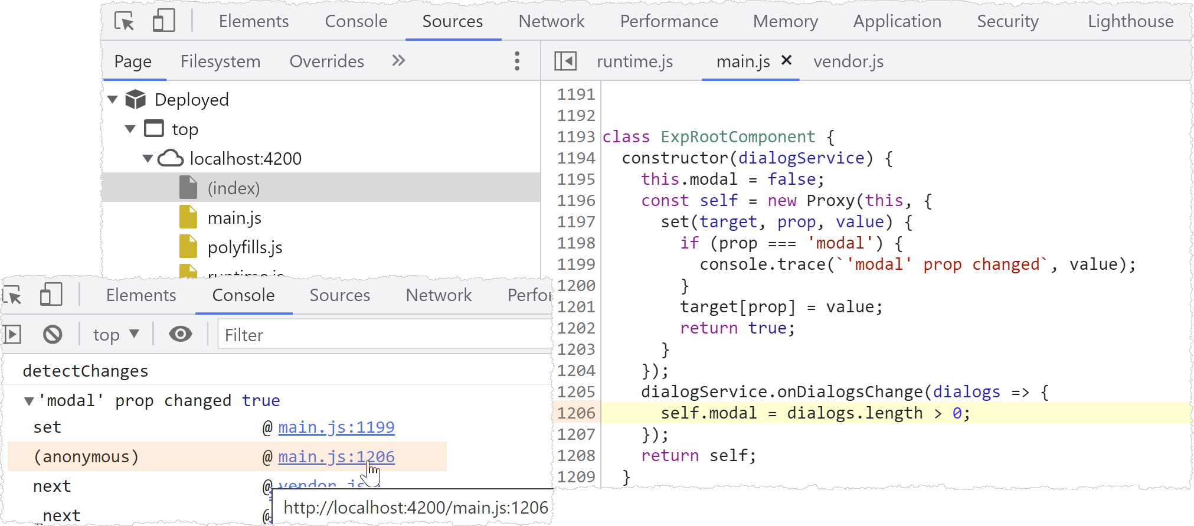The image size is (1194, 526).
Task: Open the top context dropdown
Action: coord(116,335)
